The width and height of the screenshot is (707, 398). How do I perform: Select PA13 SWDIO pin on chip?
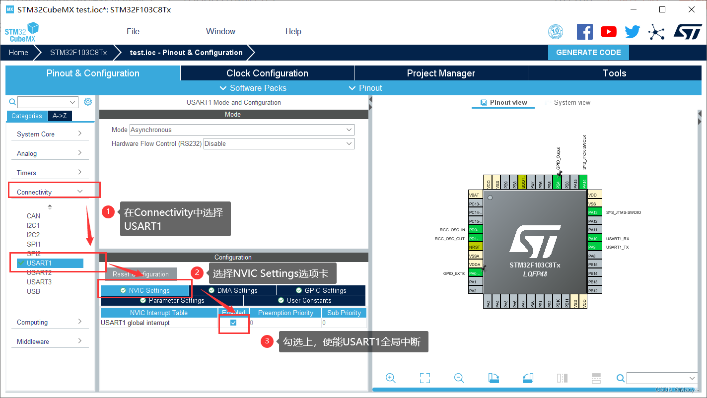point(594,212)
